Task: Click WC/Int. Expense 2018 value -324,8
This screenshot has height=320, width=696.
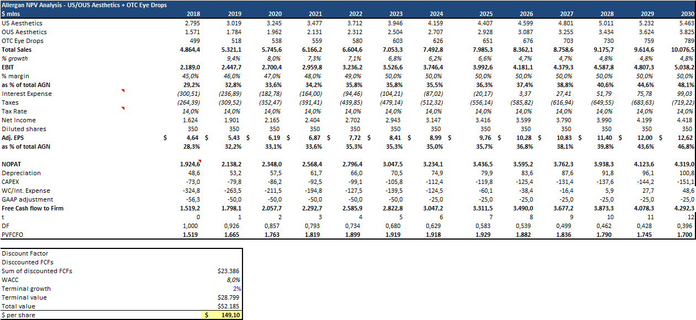Action: coord(191,191)
